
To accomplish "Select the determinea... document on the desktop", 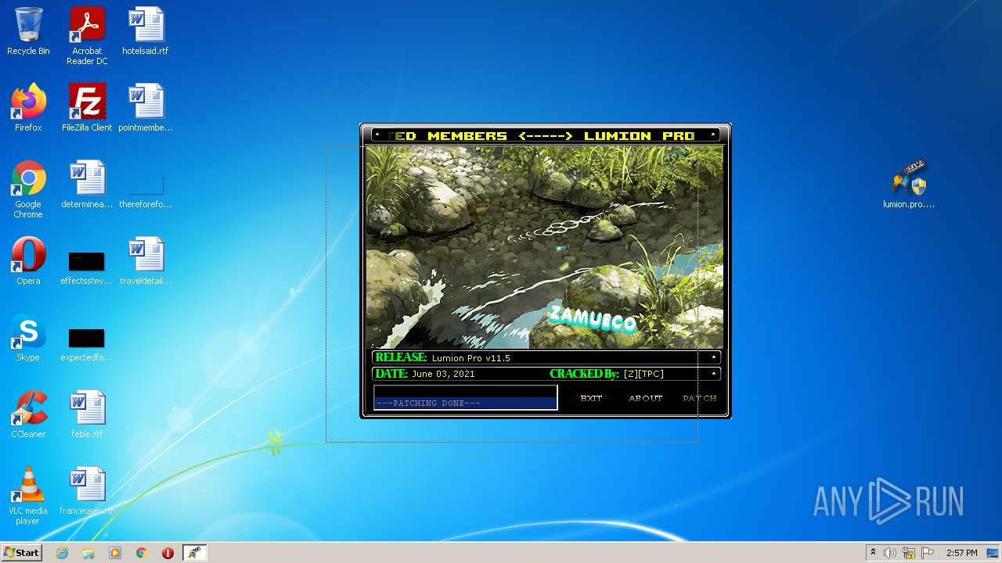I will pos(87,185).
